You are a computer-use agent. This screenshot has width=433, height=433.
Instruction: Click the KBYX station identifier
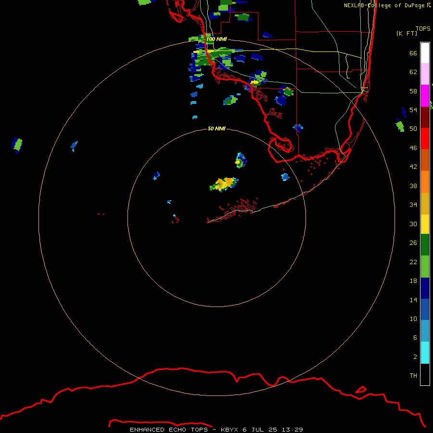(229, 430)
